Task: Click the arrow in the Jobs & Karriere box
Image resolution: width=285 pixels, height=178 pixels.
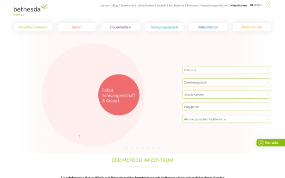Action: tap(268, 94)
